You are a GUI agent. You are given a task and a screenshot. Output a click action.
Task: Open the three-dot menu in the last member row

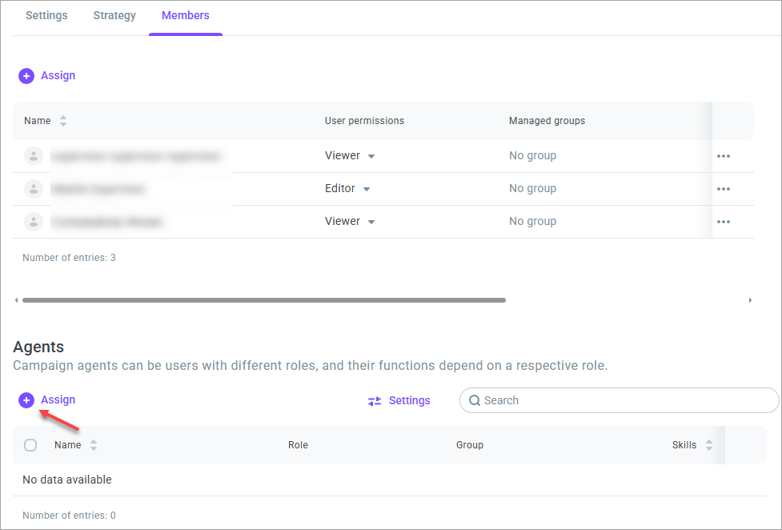[723, 222]
